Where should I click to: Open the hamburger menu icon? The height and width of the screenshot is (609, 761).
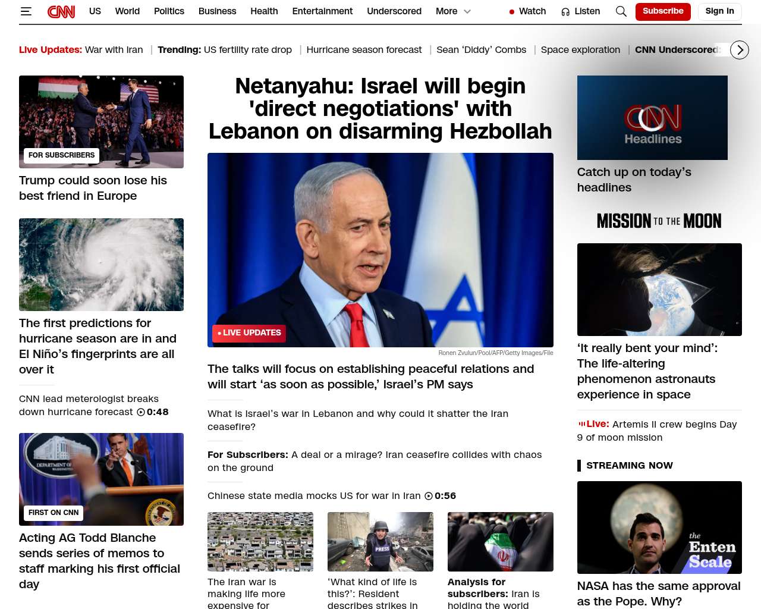(x=26, y=11)
